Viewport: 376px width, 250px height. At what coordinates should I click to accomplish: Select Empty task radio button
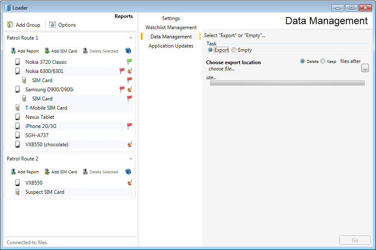pyautogui.click(x=234, y=50)
